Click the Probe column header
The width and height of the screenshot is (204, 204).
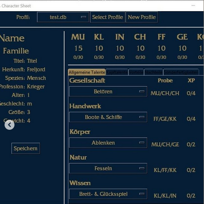(x=165, y=80)
